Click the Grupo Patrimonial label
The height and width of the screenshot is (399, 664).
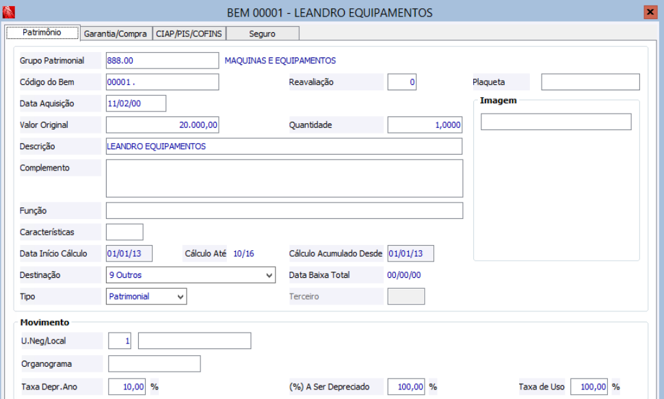point(52,61)
